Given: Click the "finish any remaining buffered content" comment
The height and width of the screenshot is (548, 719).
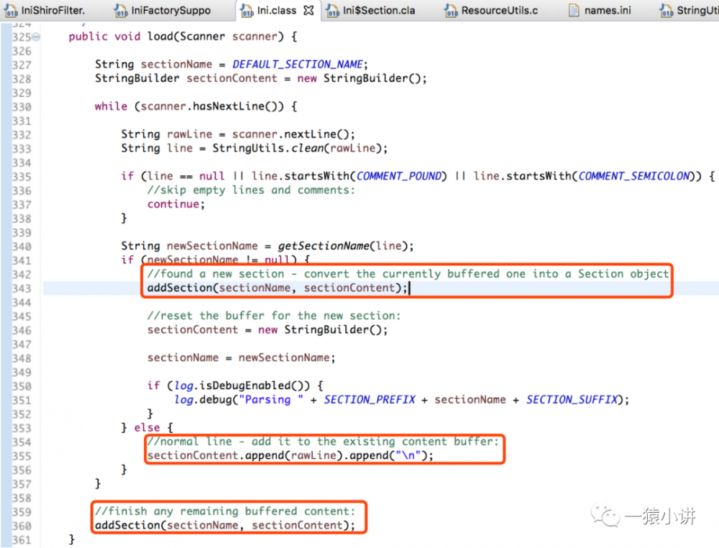Looking at the screenshot, I should (x=225, y=511).
